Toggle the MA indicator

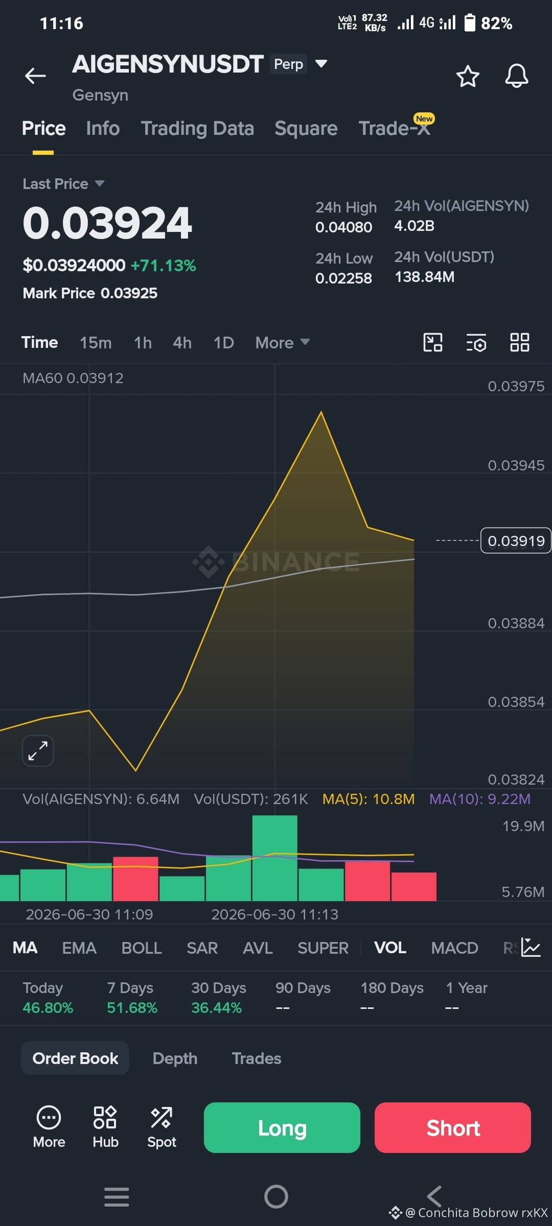coord(25,948)
